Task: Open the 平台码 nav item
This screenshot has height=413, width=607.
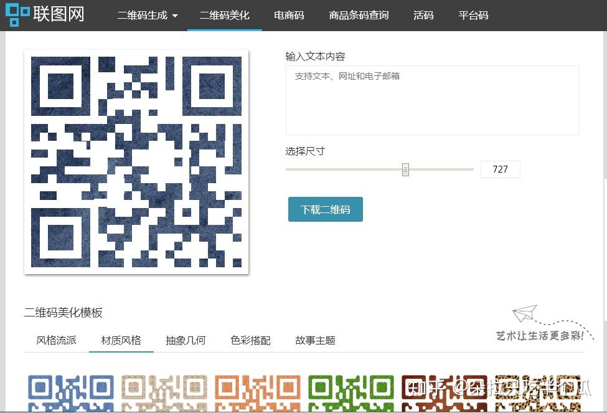Action: [x=473, y=16]
